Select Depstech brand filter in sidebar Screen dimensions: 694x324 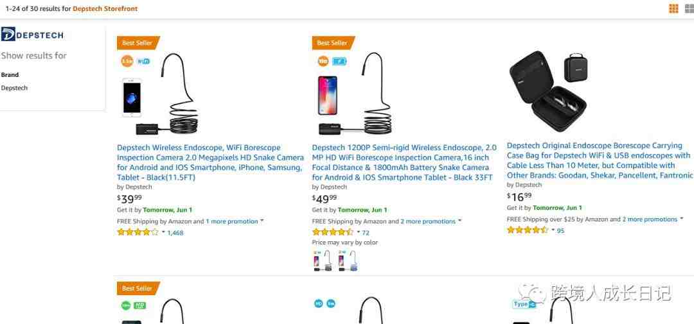[14, 88]
